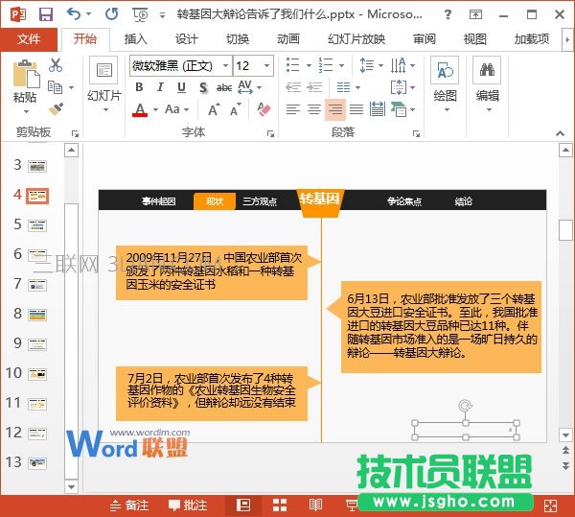Customize the quick access toolbar dropdown
This screenshot has height=517, width=575.
[162, 15]
